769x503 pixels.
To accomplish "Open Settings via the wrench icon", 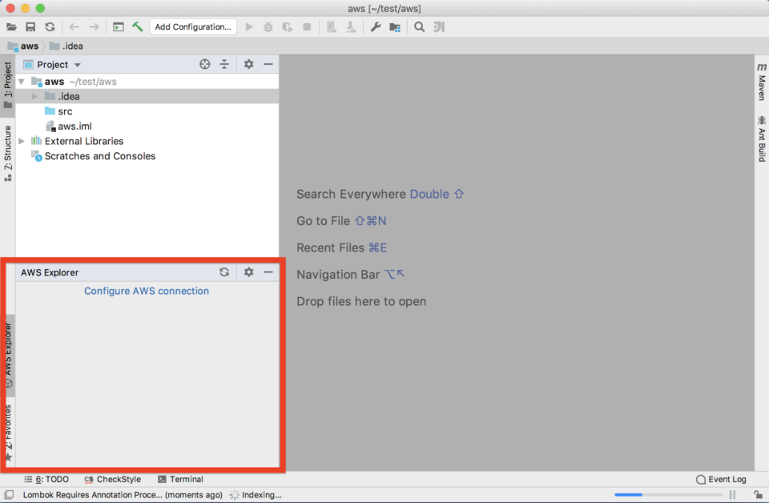I will (376, 27).
